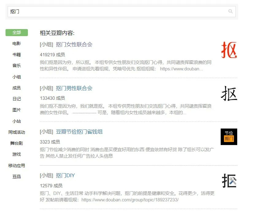
Task: Filter results by 游戏
Action: click(x=17, y=154)
